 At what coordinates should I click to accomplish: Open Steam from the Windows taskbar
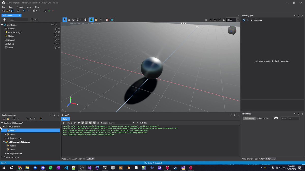175,168
